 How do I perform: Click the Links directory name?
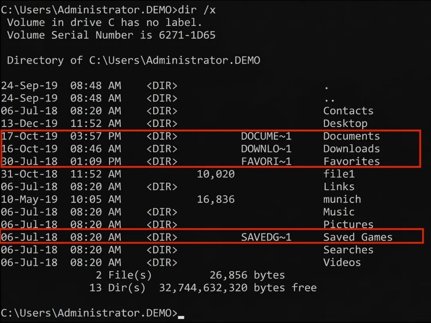[x=339, y=187]
